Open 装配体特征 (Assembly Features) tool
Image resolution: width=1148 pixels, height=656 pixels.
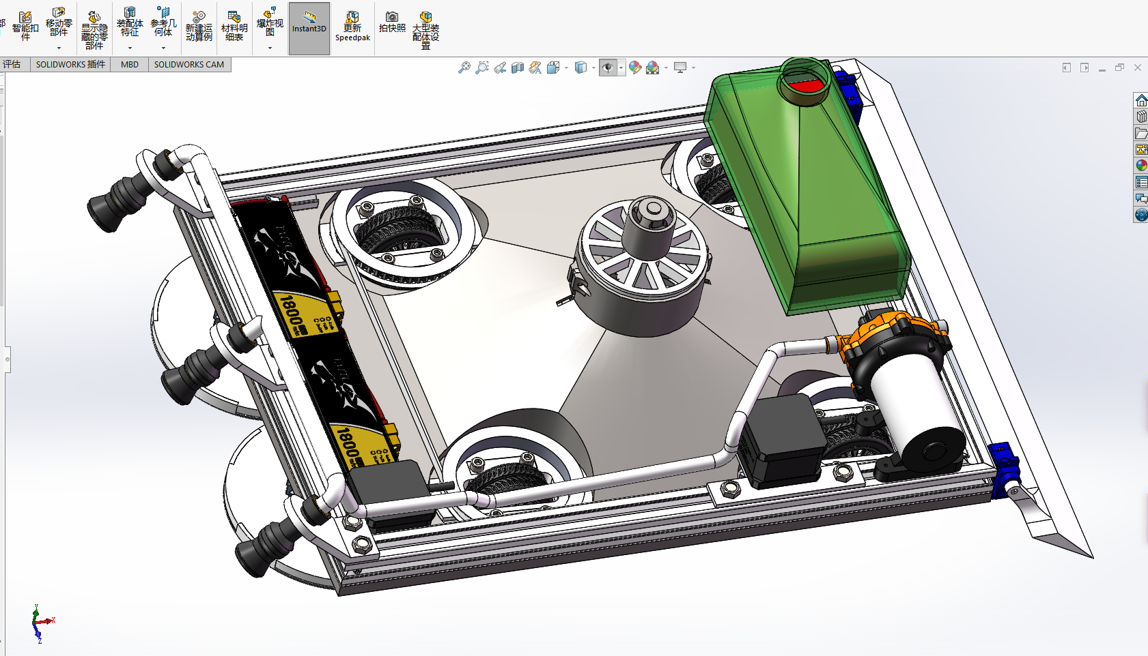point(130,23)
